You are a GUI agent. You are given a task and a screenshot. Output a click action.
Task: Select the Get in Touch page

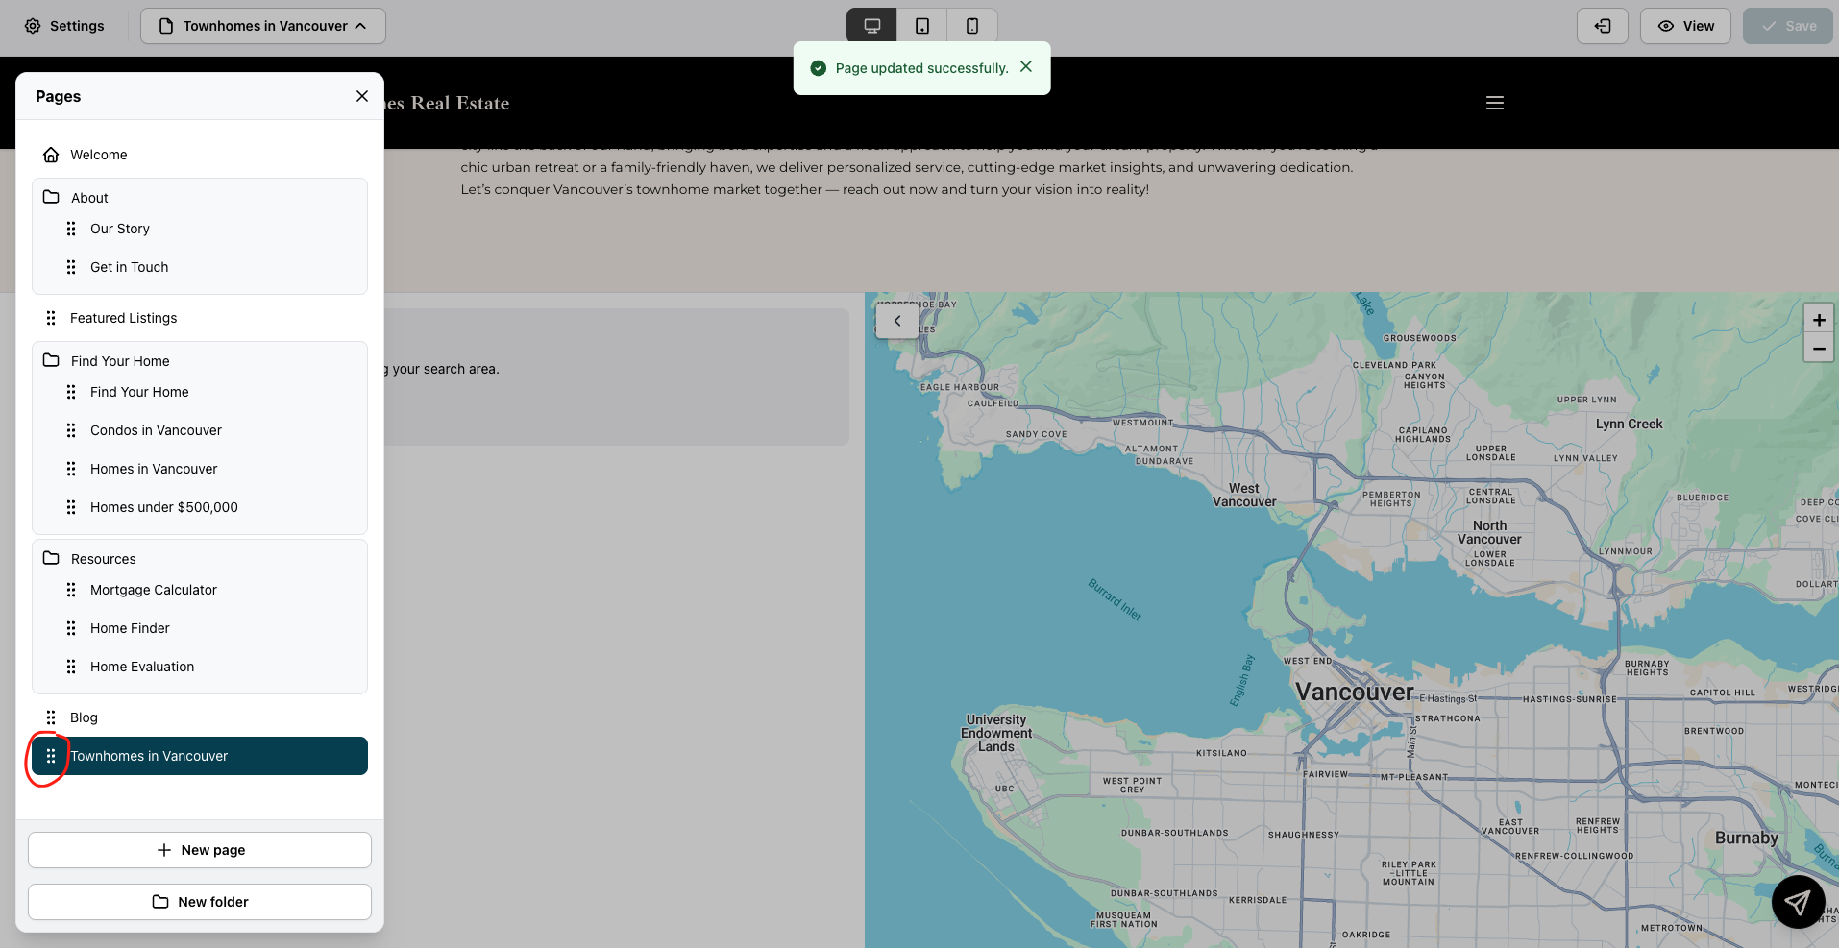pyautogui.click(x=129, y=267)
